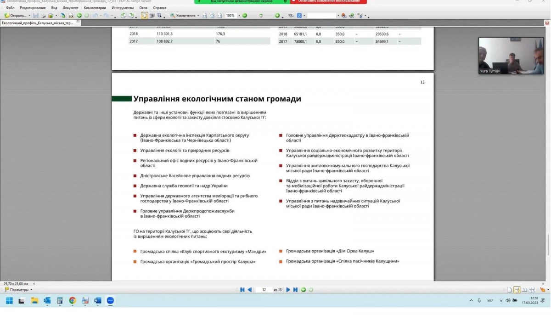Click the Actual size page icon
The image size is (551, 315).
[204, 16]
